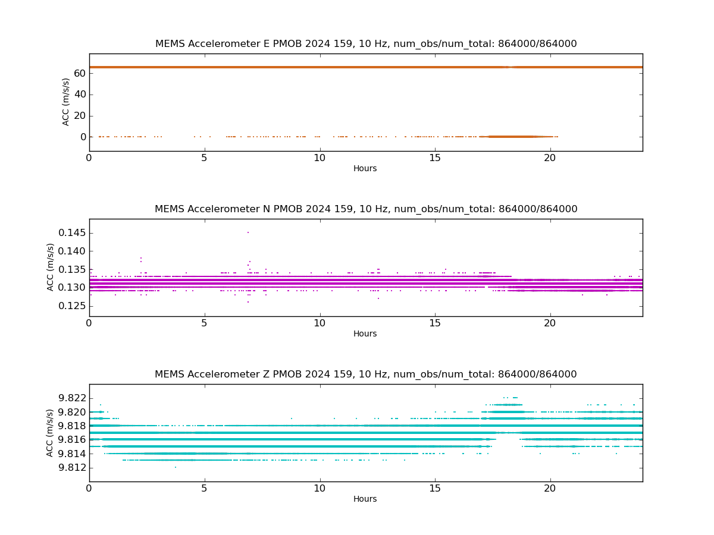This screenshot has height=535, width=714.
Task: Select the 9.816 tick on Z plot
Action: 72,440
